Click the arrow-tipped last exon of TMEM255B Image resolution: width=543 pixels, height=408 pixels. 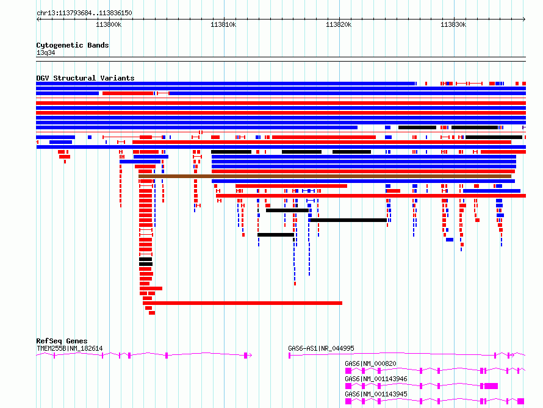[246, 356]
